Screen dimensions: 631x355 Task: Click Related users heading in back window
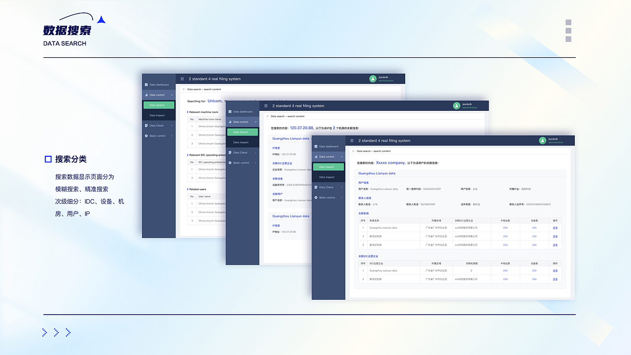[198, 189]
